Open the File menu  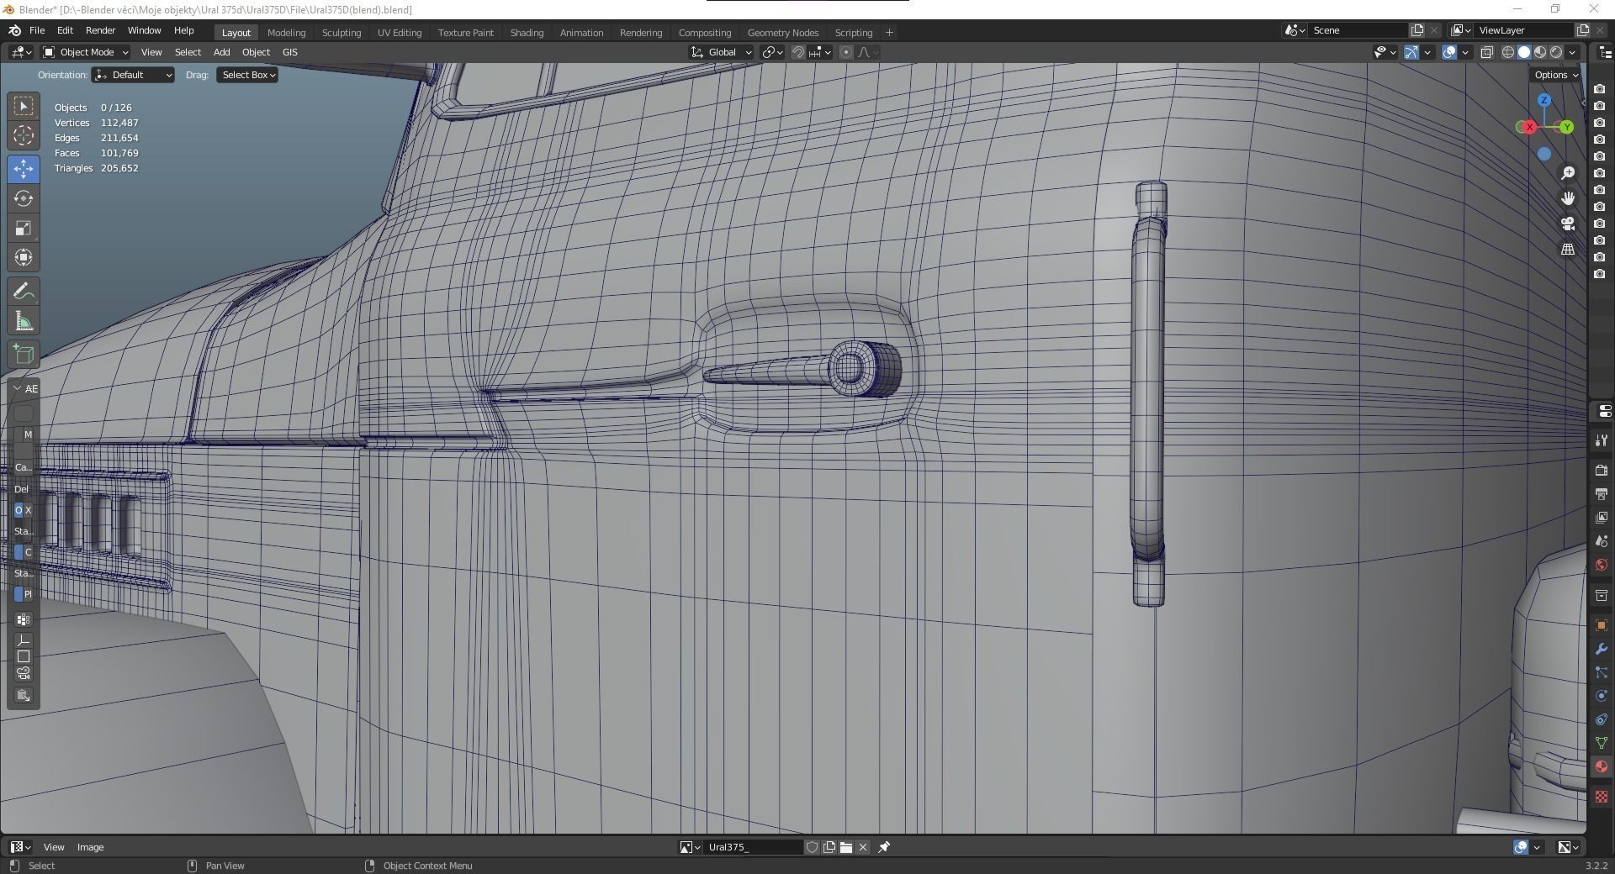pyautogui.click(x=37, y=30)
